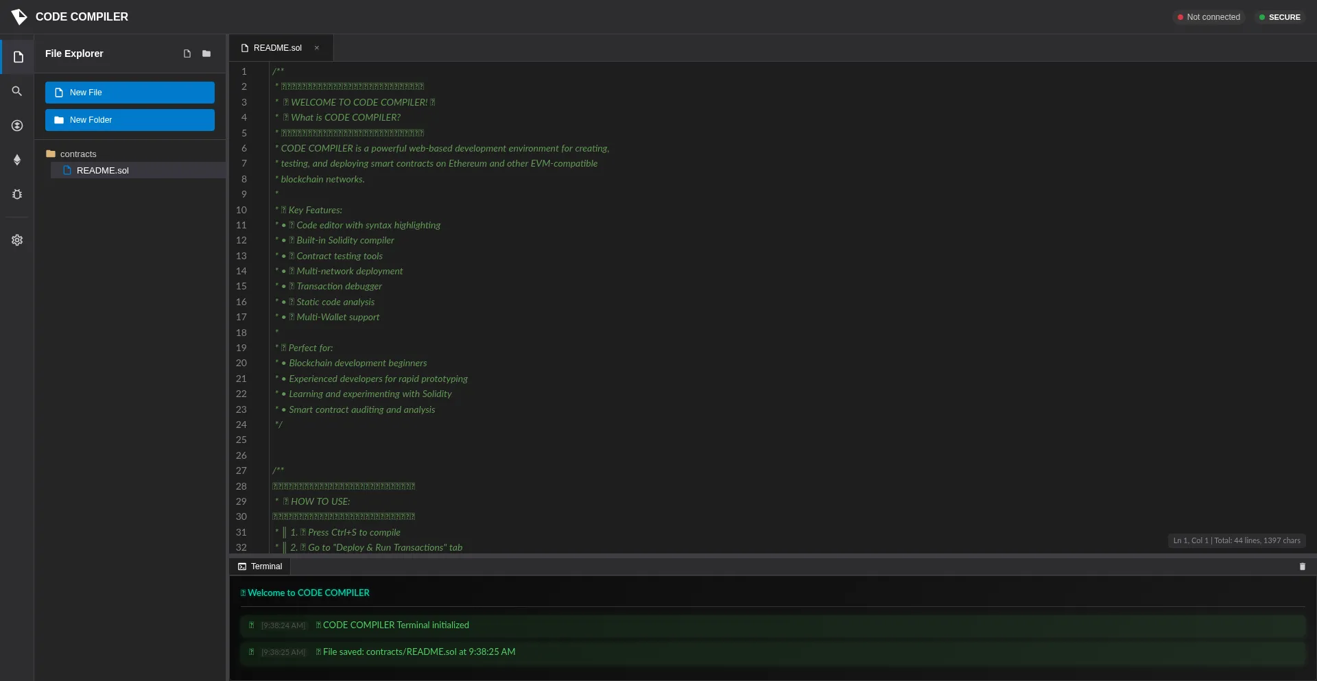
Task: Open the Debugger via the bug icon
Action: point(17,195)
